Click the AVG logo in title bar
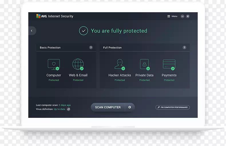This screenshot has width=226, height=146. click(x=41, y=16)
